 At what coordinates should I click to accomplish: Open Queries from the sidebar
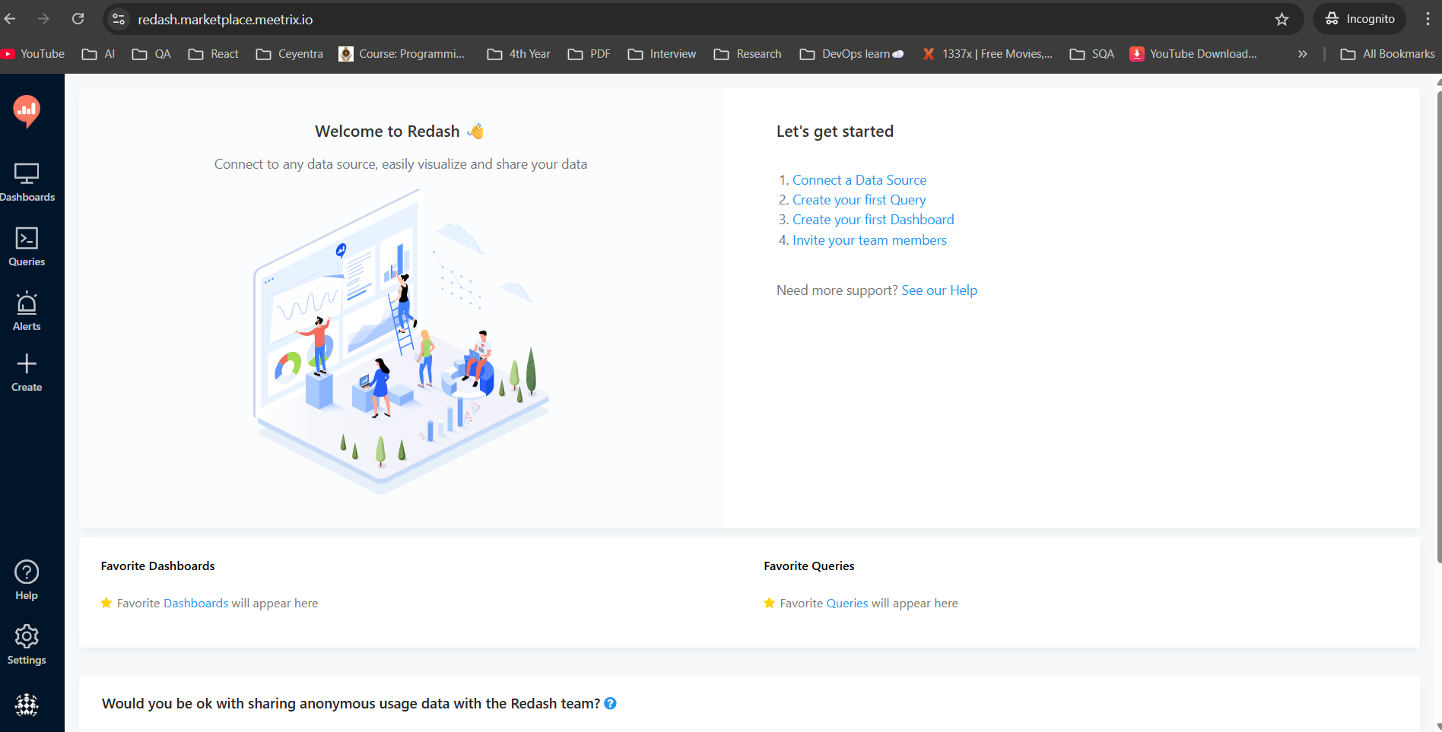27,247
